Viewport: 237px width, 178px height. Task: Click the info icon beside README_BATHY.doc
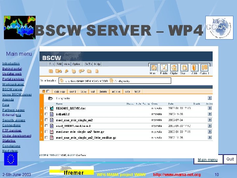(41, 108)
